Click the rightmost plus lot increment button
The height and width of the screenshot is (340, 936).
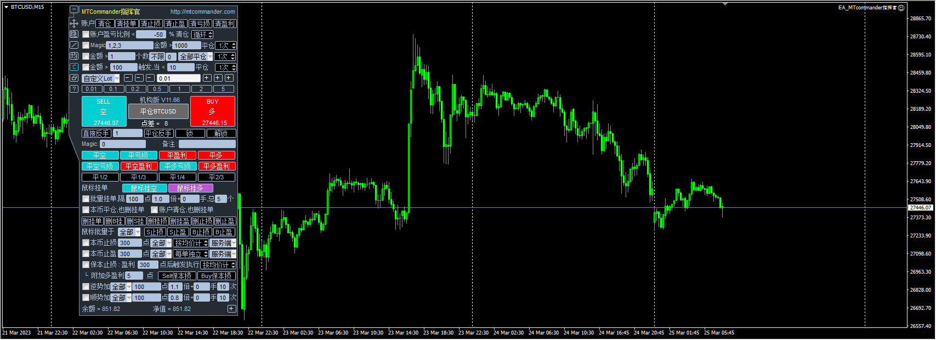pyautogui.click(x=229, y=78)
